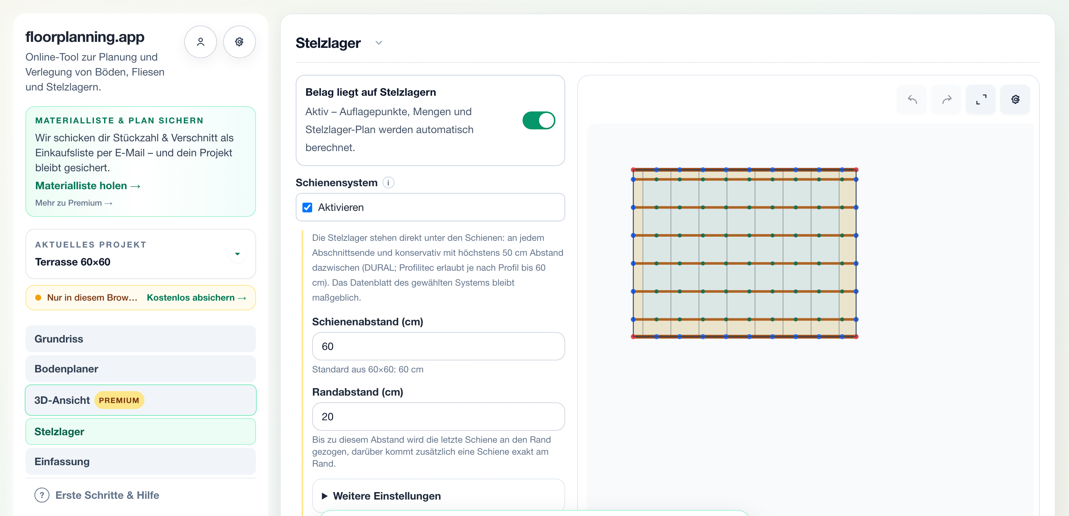The width and height of the screenshot is (1069, 516).
Task: Click Materialliste holen link
Action: coord(88,186)
